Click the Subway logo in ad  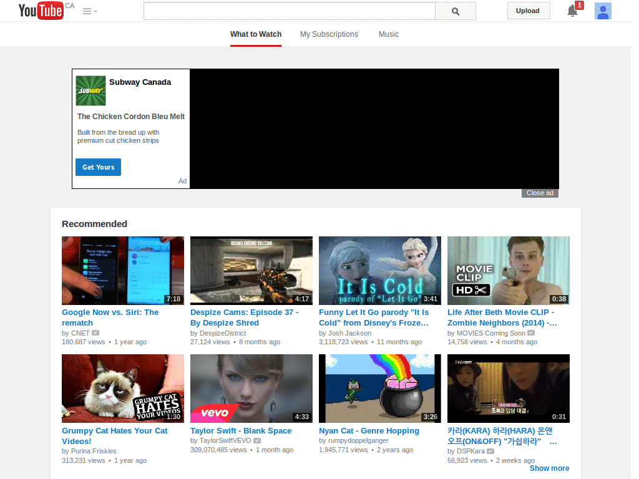tap(91, 91)
